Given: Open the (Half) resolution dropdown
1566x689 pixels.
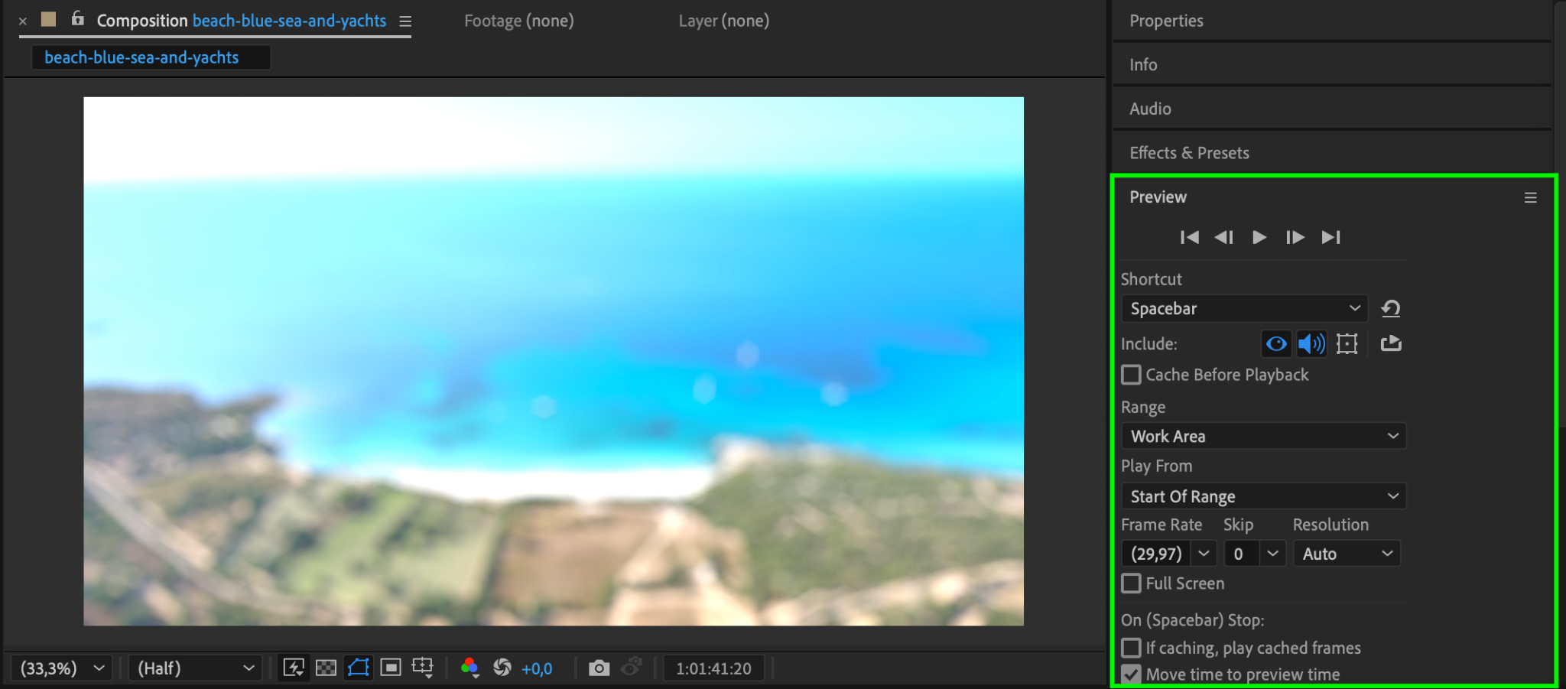Looking at the screenshot, I should pyautogui.click(x=195, y=668).
